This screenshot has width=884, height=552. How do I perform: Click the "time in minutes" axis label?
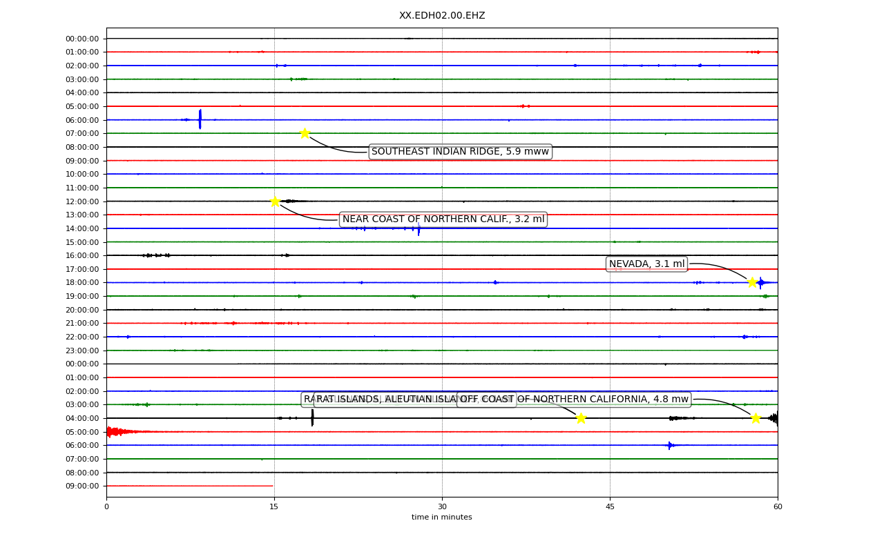[x=442, y=517]
